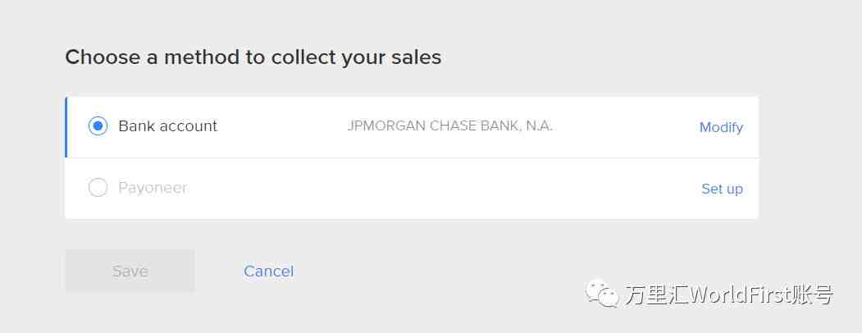The width and height of the screenshot is (862, 333).
Task: Click JPMORGAN CHASE BANK, N.A. text
Action: pos(449,125)
